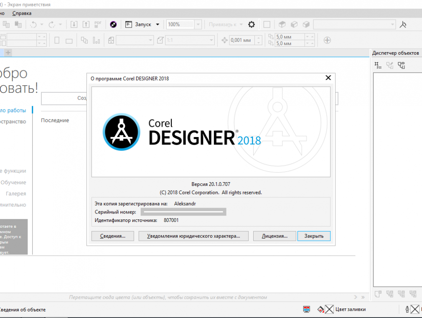Click the Лицензия... button
This screenshot has height=318, width=422.
[275, 236]
